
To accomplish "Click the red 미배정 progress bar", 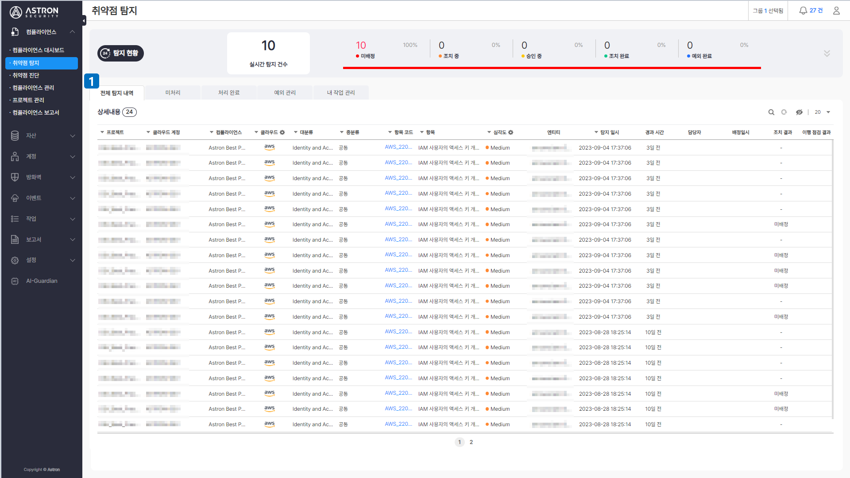I will 552,68.
